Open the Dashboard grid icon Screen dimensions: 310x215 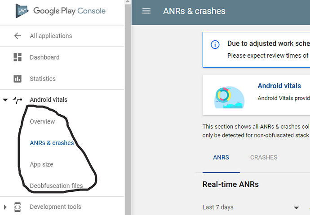(x=18, y=57)
